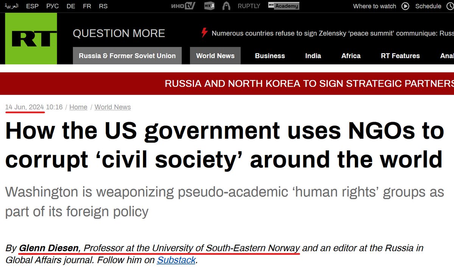Click the article headline about NGOs
This screenshot has height=270, width=454.
click(224, 145)
